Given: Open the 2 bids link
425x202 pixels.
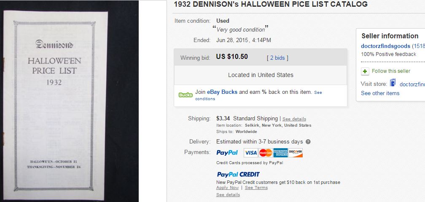Looking at the screenshot, I should 277,58.
